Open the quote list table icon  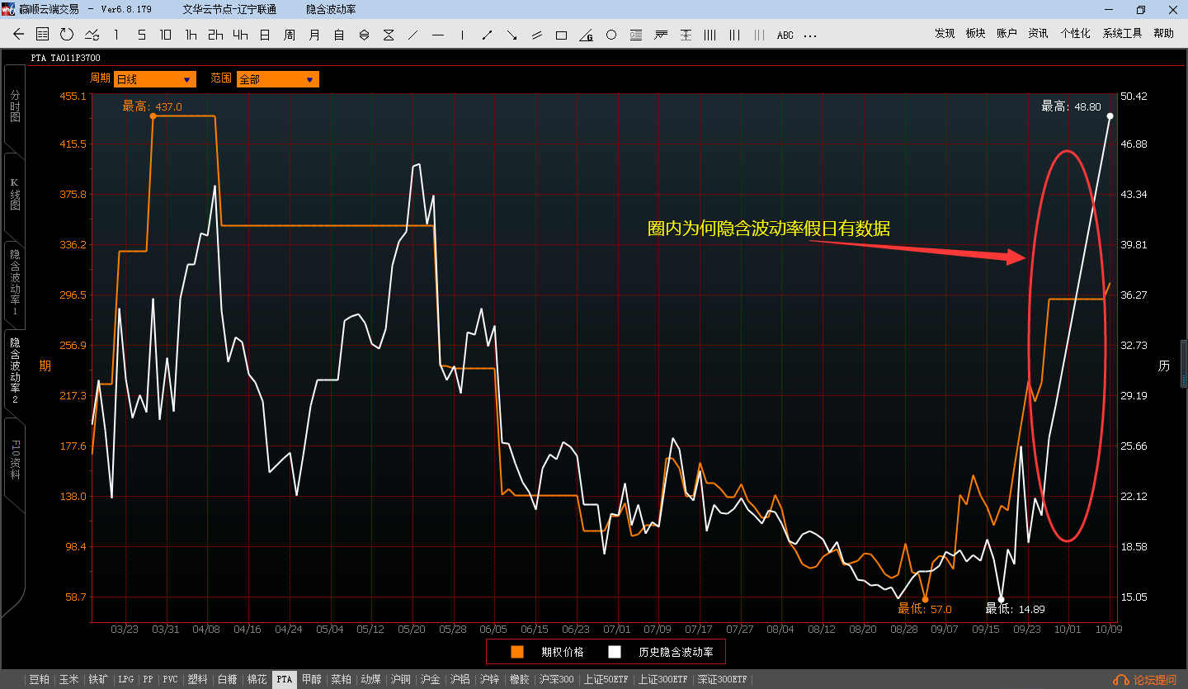tap(43, 34)
